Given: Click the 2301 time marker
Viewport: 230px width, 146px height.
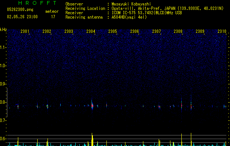Looking at the screenshot, I should pos(25,31).
